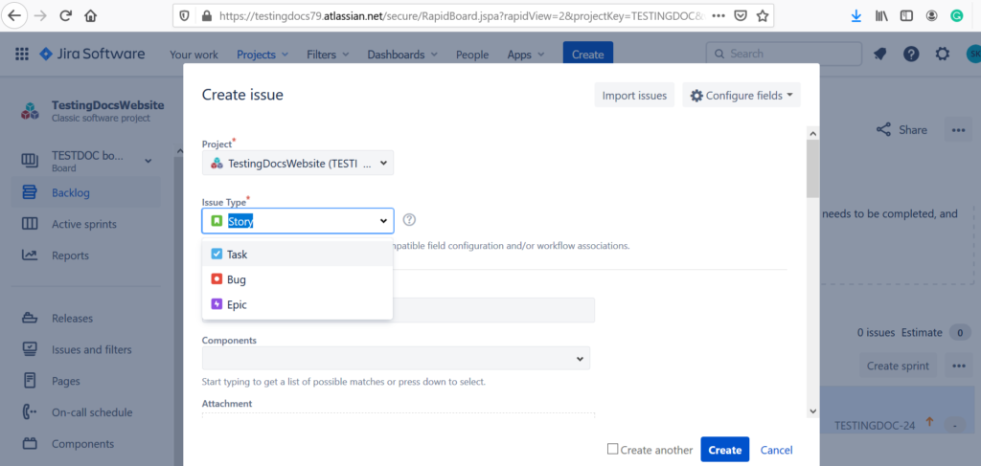This screenshot has height=466, width=981.
Task: Open Jira settings gear icon
Action: click(943, 55)
